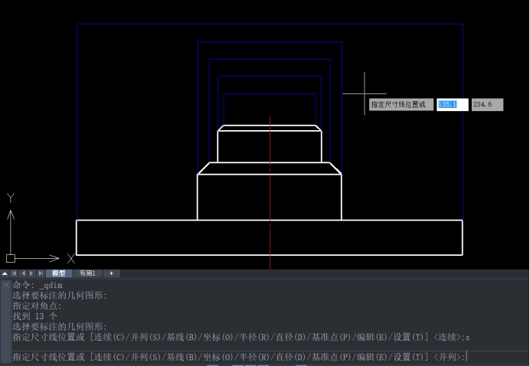This screenshot has height=366, width=530.
Task: Switch to the 模型 tab
Action: [x=59, y=273]
